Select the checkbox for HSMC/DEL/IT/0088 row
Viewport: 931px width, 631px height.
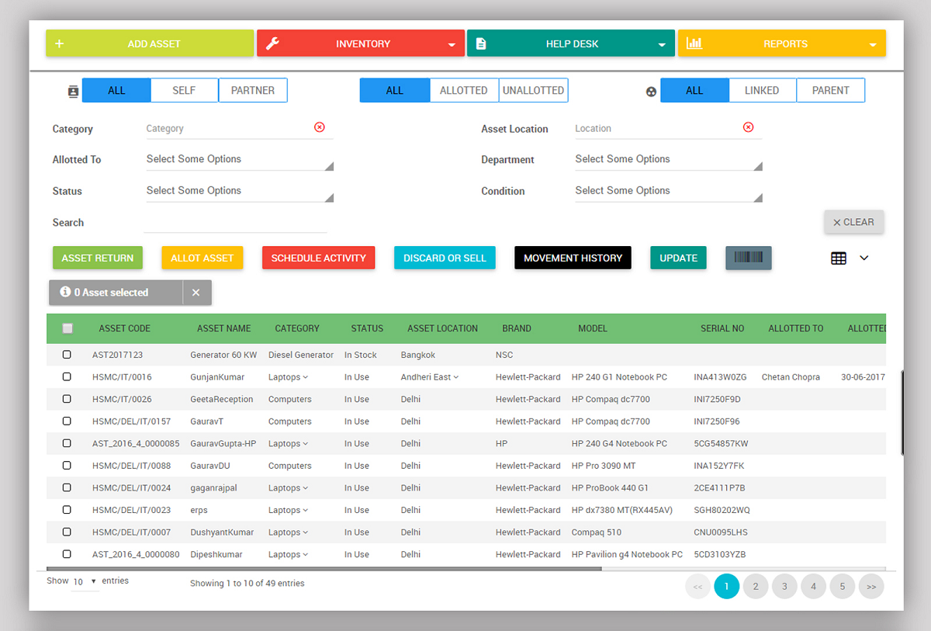67,466
